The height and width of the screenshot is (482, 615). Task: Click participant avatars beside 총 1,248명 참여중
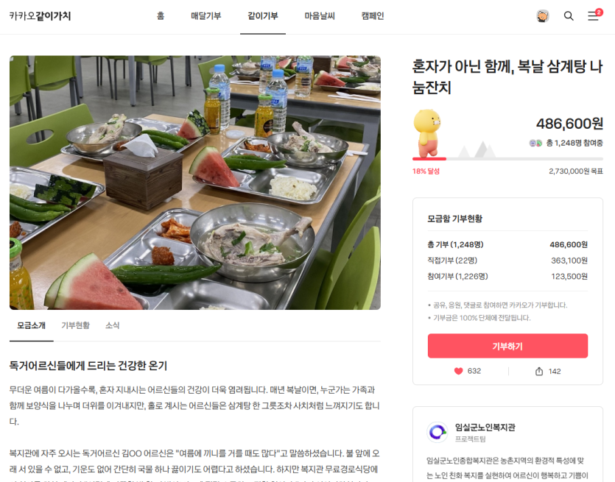pyautogui.click(x=535, y=143)
